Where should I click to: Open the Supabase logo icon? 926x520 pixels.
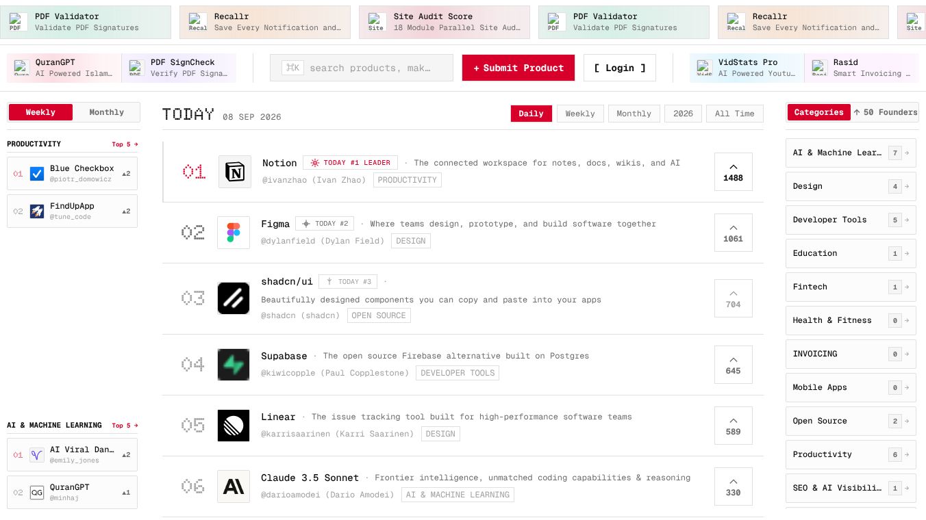(x=234, y=365)
